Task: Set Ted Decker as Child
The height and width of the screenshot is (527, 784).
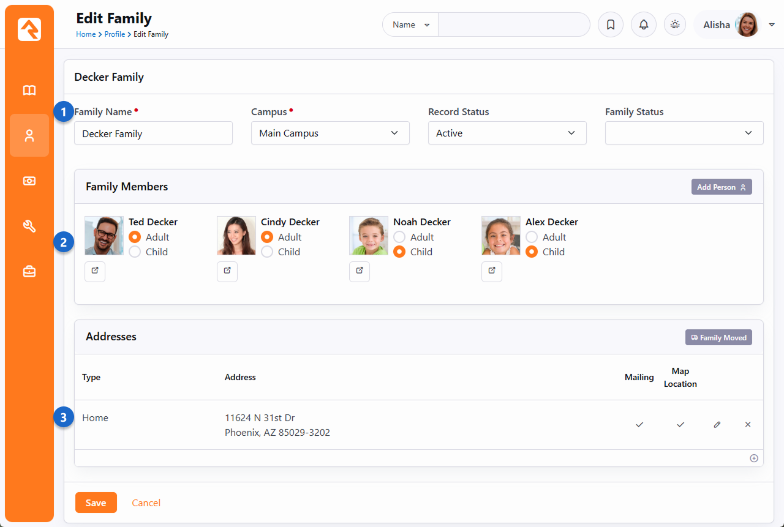Action: (x=135, y=252)
